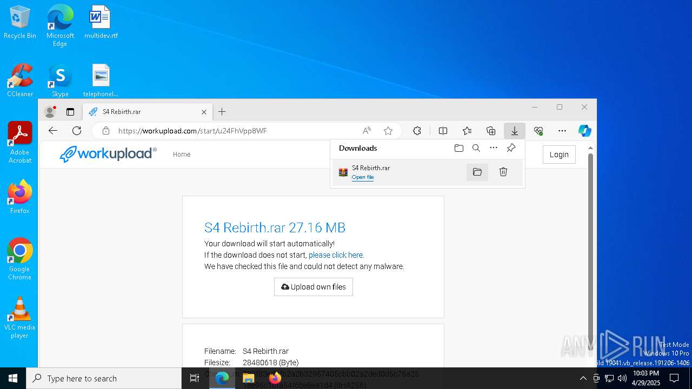Viewport: 692px width, 389px height.
Task: Switch to Edge on the taskbar
Action: tap(222, 378)
